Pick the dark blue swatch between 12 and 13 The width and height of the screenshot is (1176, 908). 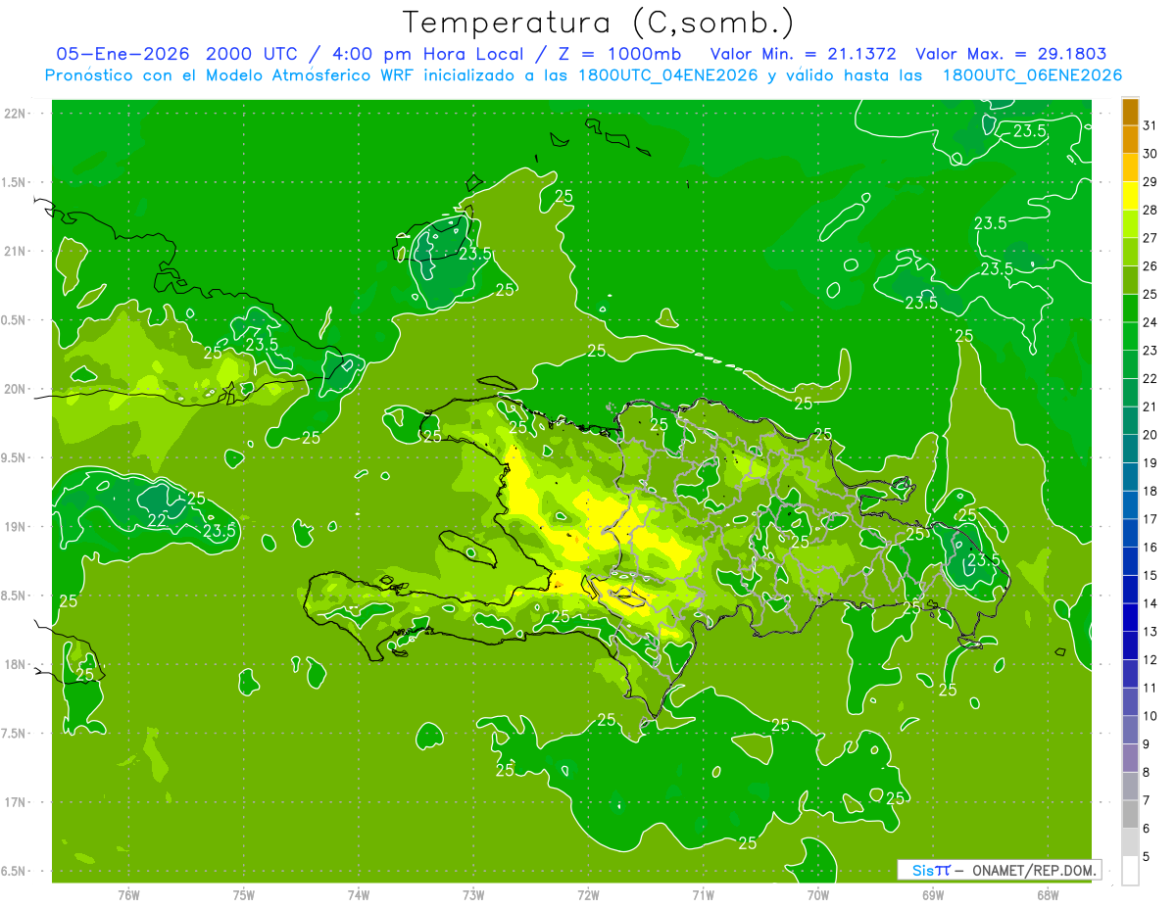pos(1130,645)
